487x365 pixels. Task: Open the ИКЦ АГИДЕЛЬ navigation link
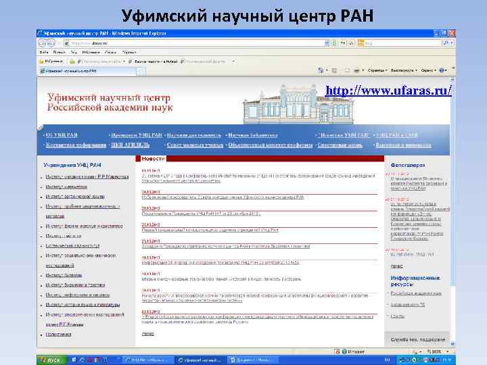point(130,145)
